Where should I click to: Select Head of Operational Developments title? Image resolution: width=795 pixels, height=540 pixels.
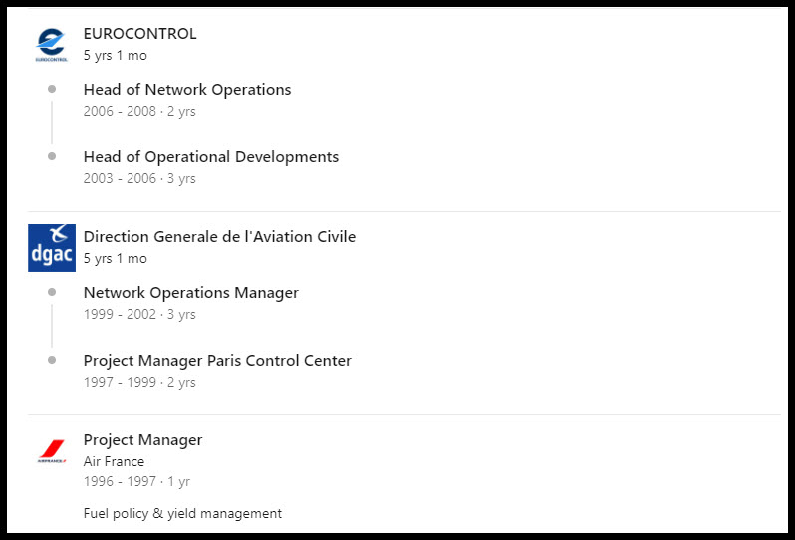click(211, 157)
